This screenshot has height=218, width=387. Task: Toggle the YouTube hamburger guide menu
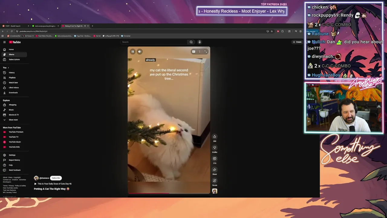(x=5, y=42)
